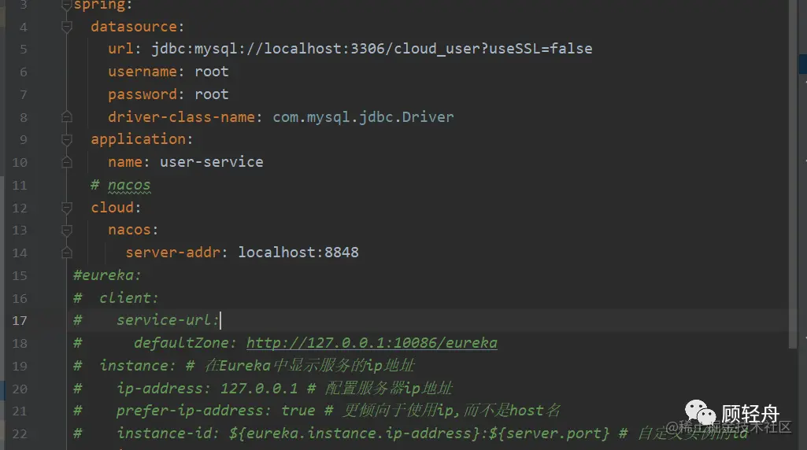Click the 'driver-class-name:' key
Viewport: 807px width, 450px height.
(185, 117)
